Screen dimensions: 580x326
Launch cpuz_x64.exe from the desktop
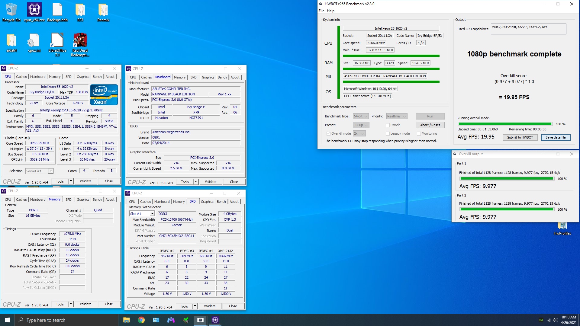34,12
